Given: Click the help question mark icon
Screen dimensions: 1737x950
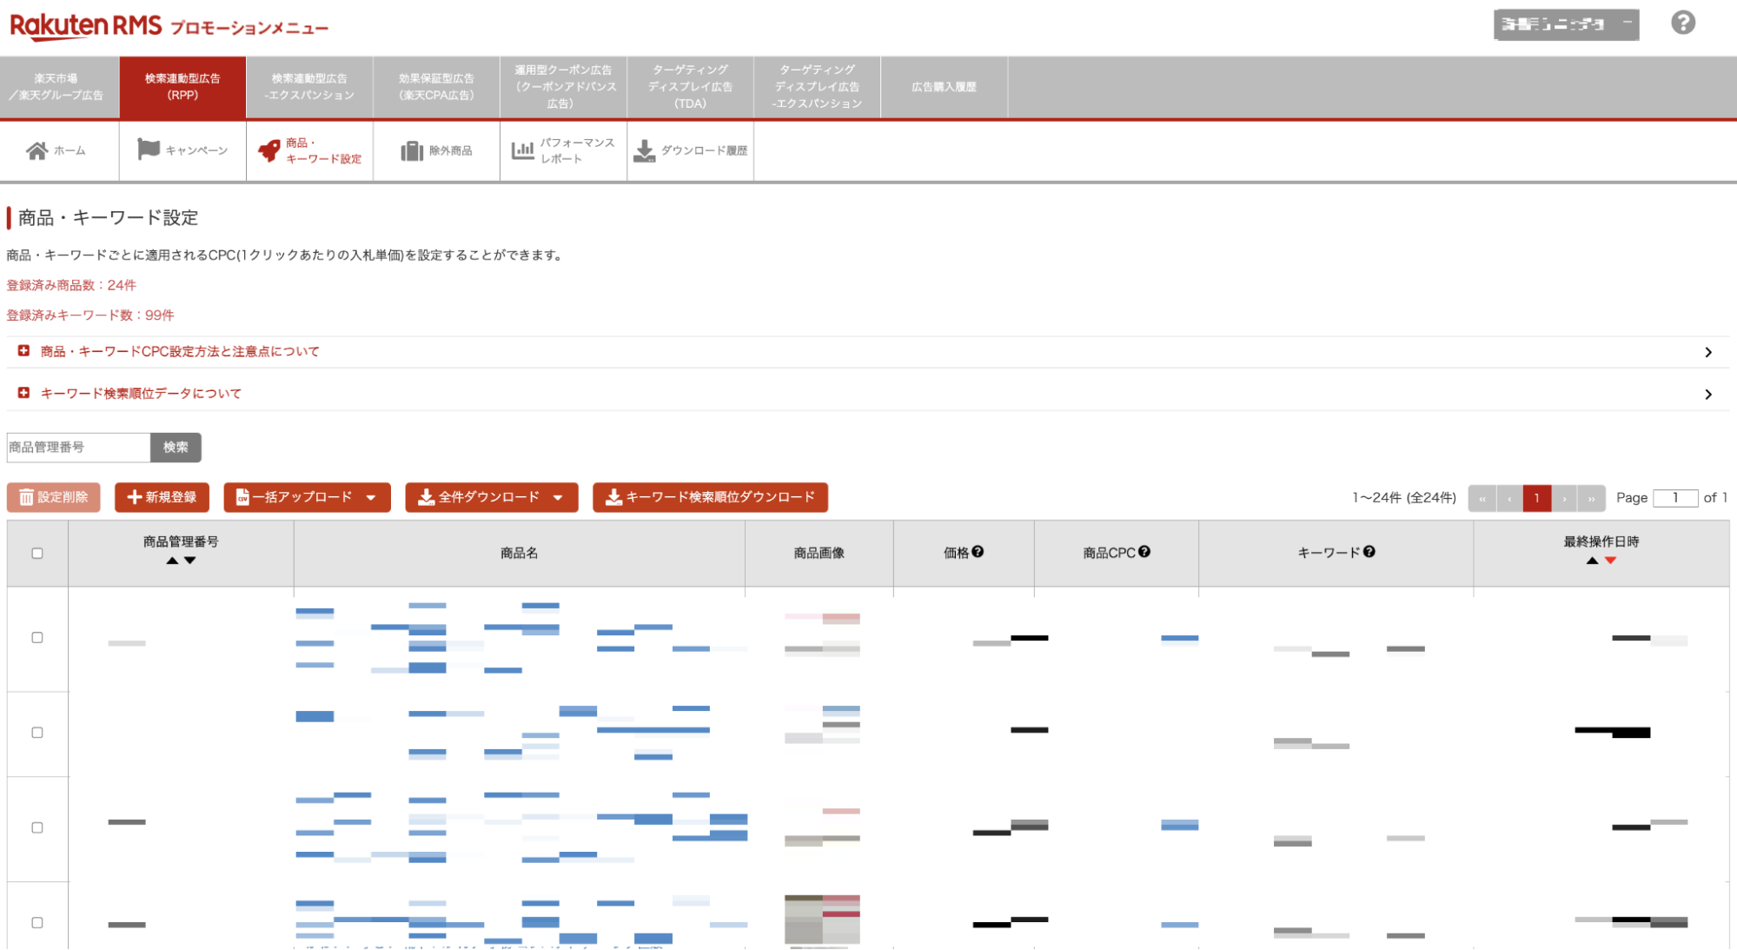Looking at the screenshot, I should tap(1682, 23).
